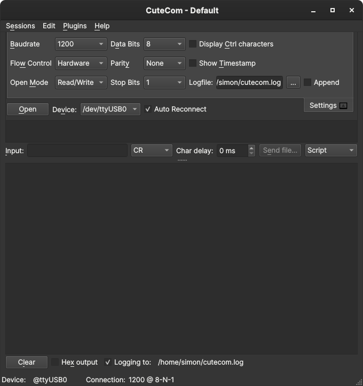Click the Logfile: label

tap(201, 82)
